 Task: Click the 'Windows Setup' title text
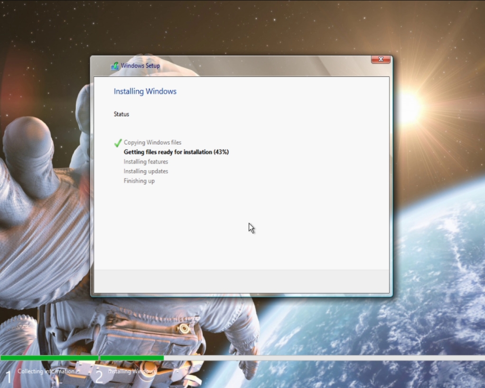point(140,65)
